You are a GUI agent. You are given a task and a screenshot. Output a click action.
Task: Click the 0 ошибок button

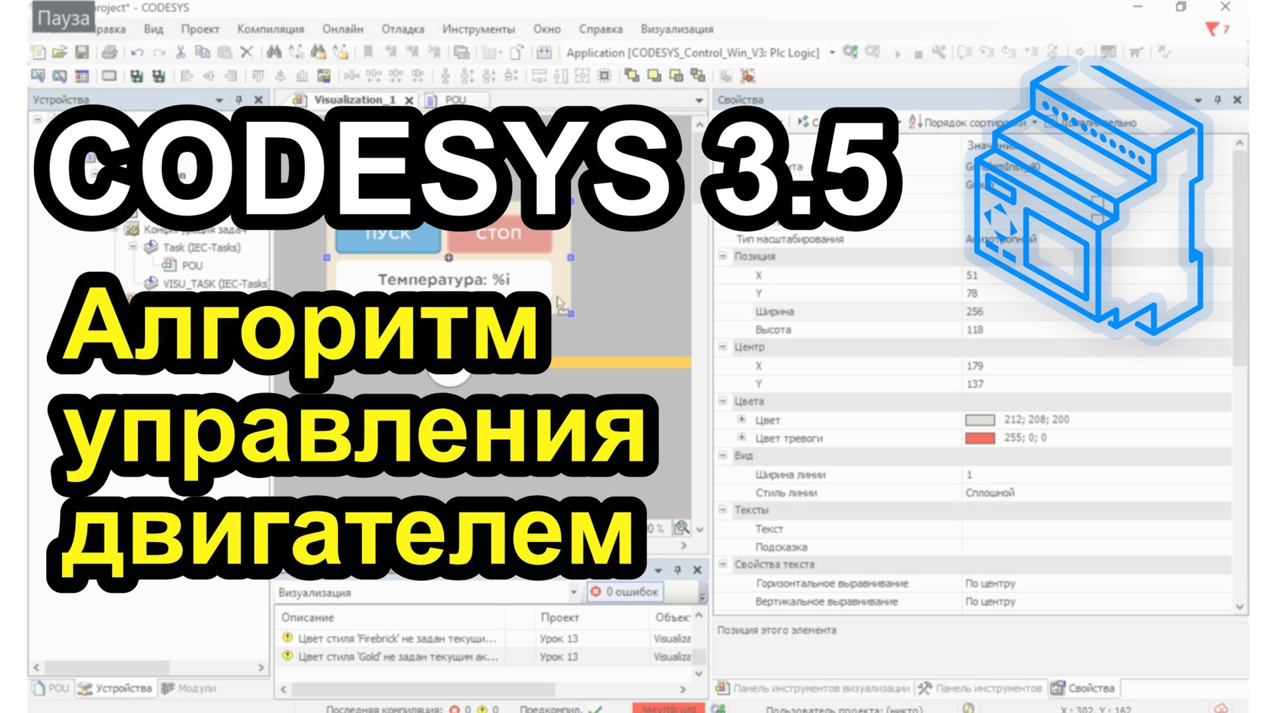[x=625, y=592]
